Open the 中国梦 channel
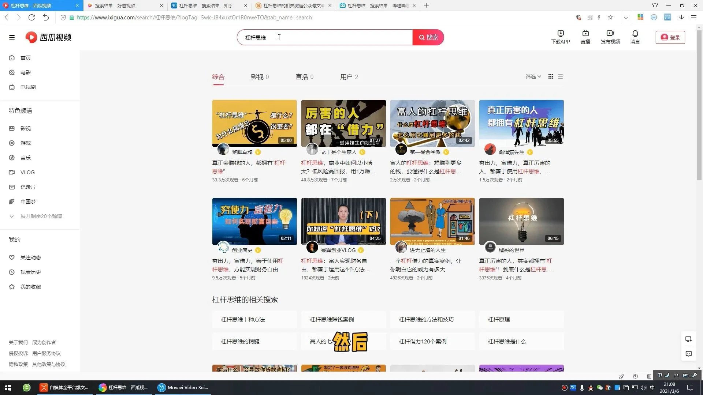Viewport: 703px width, 395px height. [28, 202]
